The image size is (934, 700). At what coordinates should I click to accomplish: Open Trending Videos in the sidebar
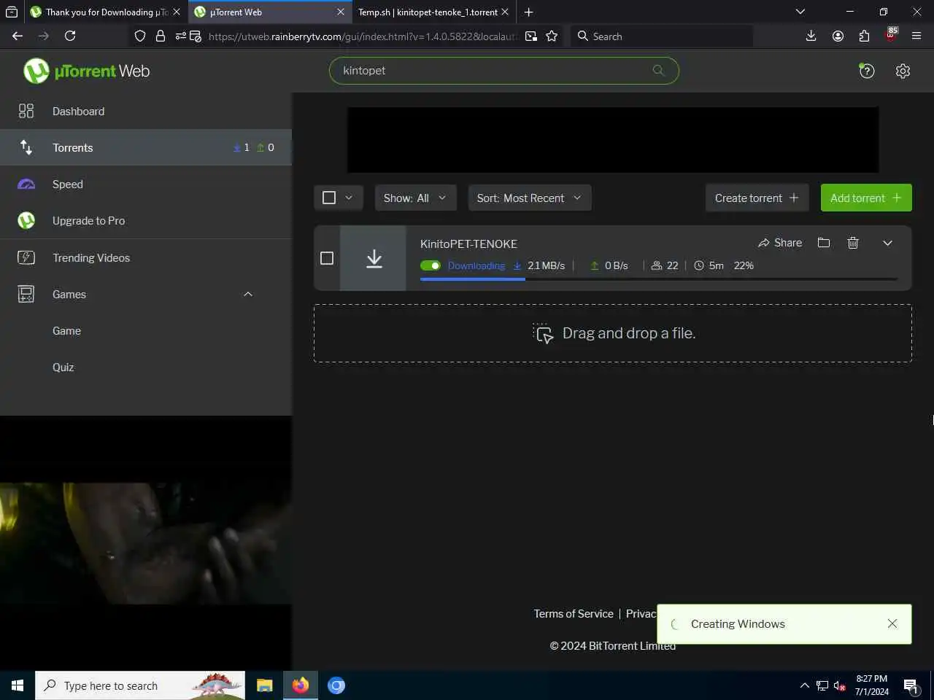coord(146,257)
